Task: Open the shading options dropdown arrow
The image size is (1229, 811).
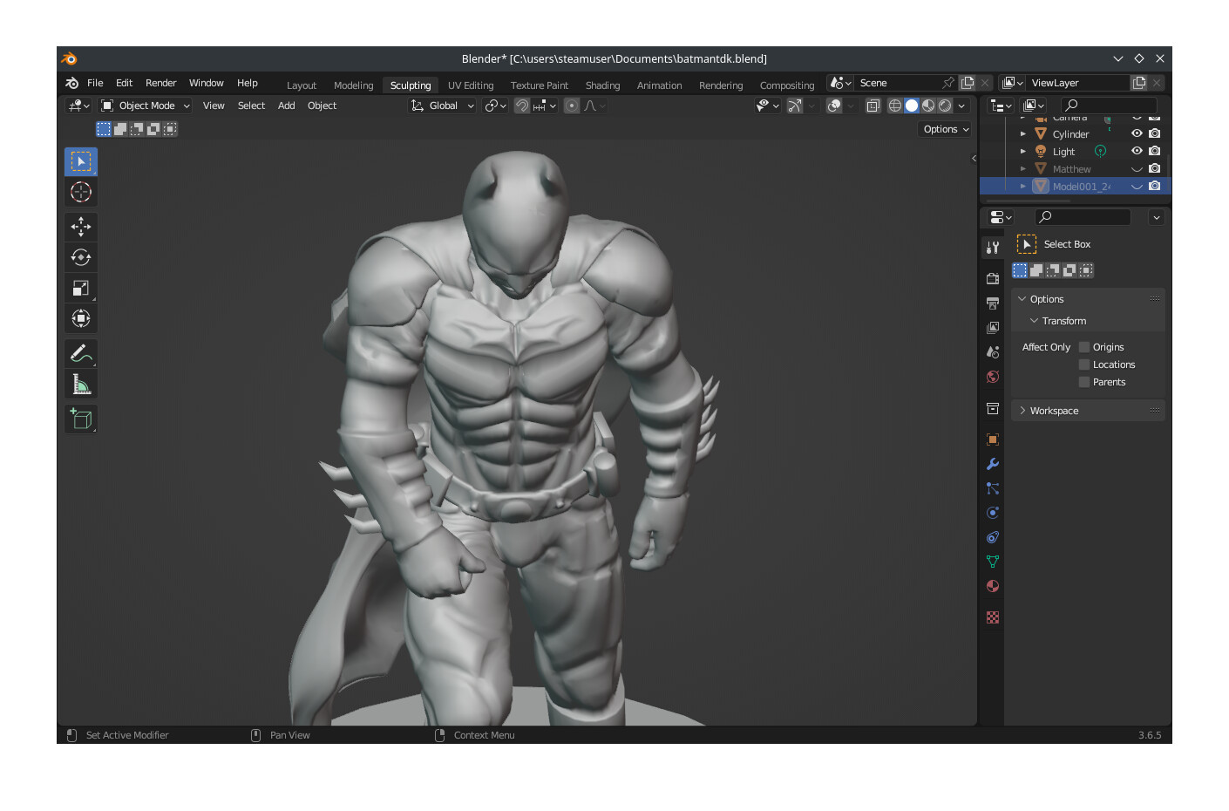Action: click(x=962, y=106)
